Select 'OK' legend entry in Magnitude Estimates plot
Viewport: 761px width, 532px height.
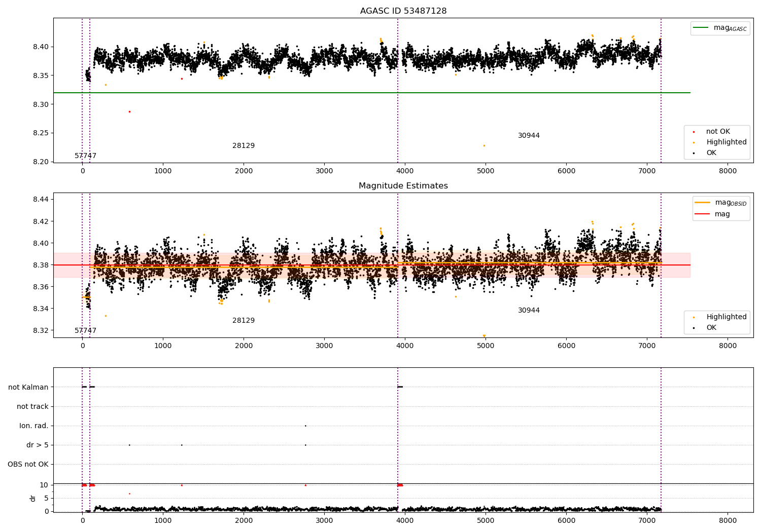(711, 328)
